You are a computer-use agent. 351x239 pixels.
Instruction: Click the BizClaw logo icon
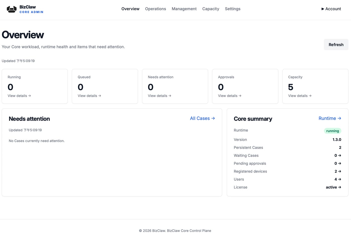(12, 9)
